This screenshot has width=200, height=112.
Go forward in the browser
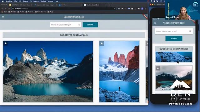[x=6, y=9]
